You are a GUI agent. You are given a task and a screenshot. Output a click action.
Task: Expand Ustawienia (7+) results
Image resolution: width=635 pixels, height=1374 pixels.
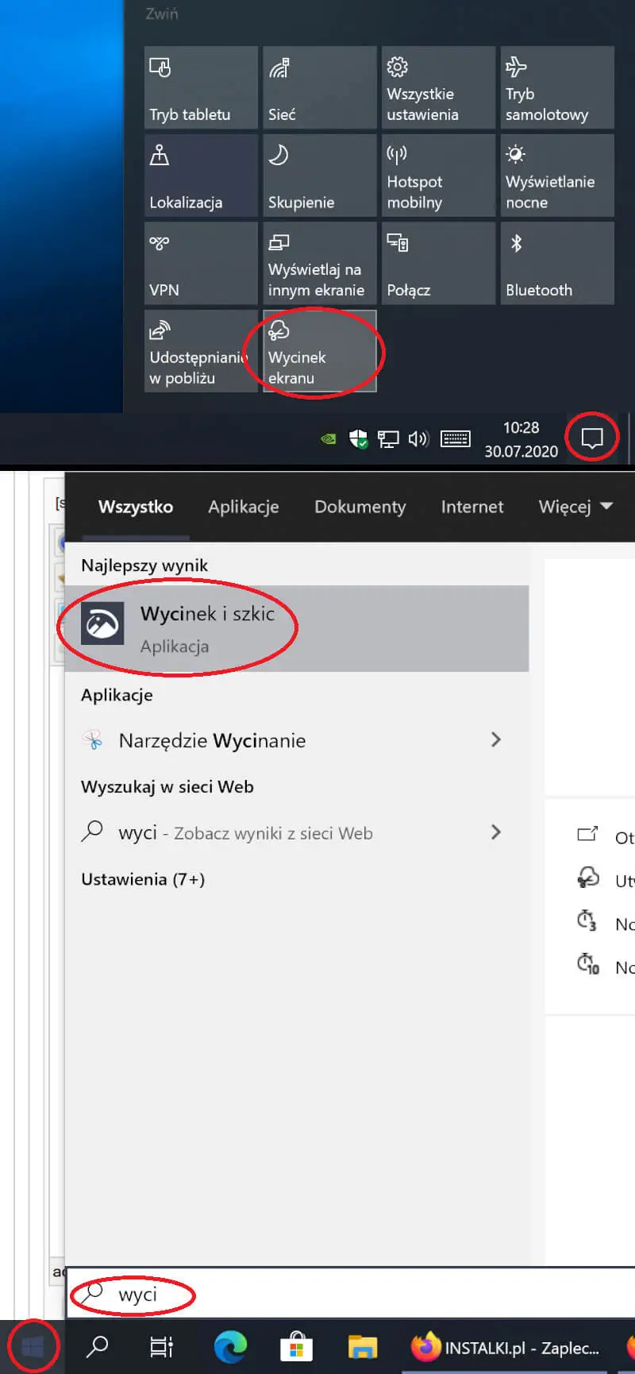143,879
